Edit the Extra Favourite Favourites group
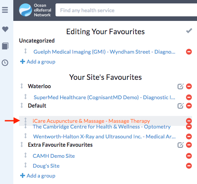Image resolution: width=197 pixels, height=184 pixels. tap(180, 145)
